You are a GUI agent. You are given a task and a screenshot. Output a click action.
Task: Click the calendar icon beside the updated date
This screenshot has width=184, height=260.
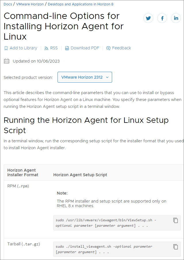click(x=7, y=61)
